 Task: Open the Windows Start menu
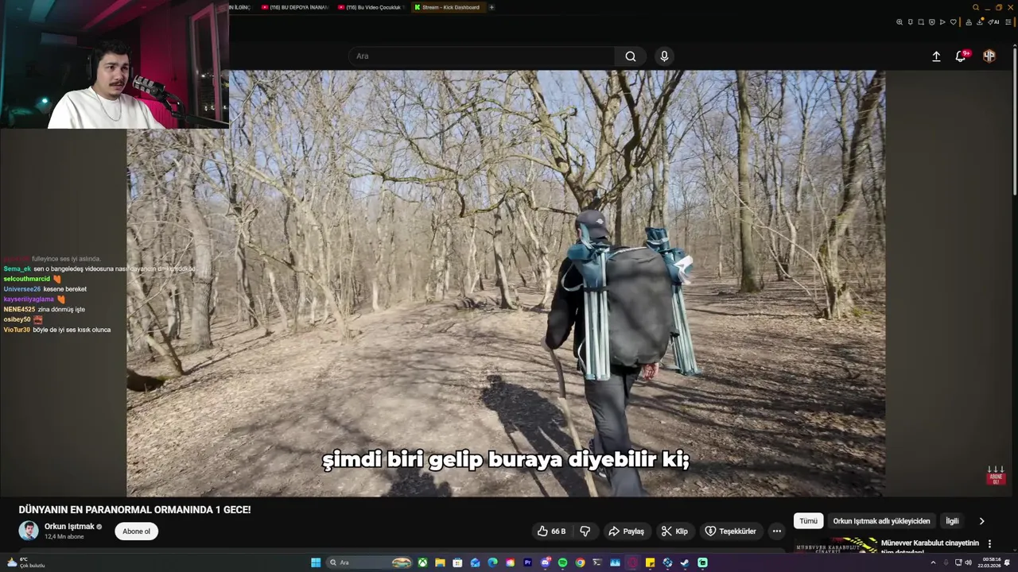click(x=316, y=562)
